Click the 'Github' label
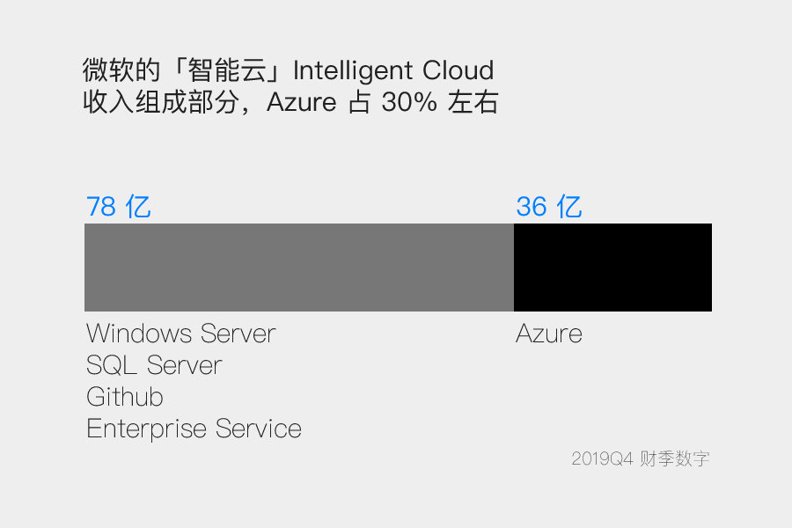The height and width of the screenshot is (528, 792). point(125,397)
